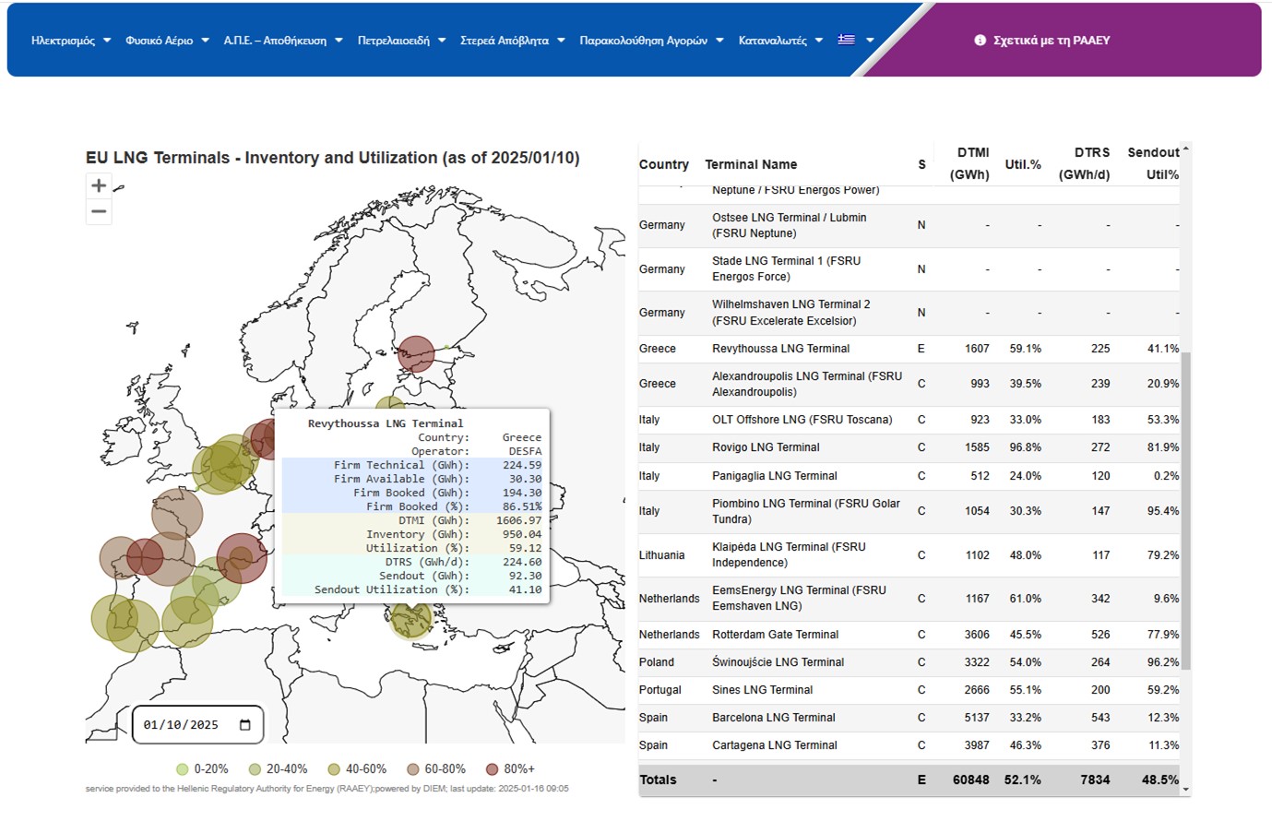Sort table by Terminal Name header
The width and height of the screenshot is (1272, 833).
click(x=751, y=164)
